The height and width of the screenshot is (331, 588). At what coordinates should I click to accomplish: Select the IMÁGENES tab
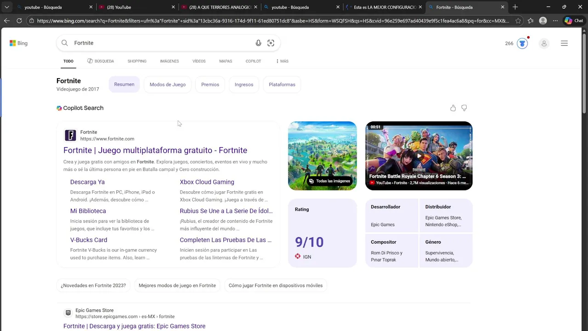[170, 61]
